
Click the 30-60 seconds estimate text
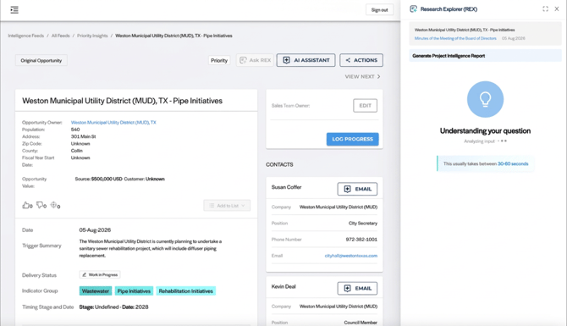point(513,164)
